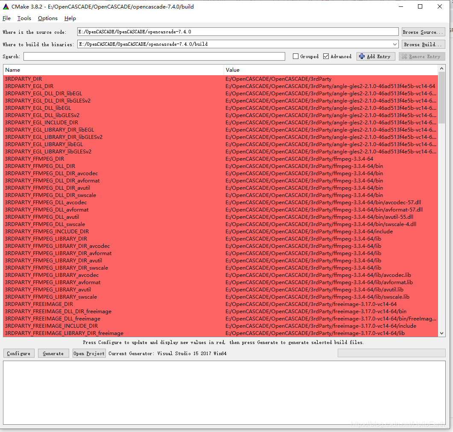The height and width of the screenshot is (432, 453).
Task: Click the Name column header
Action: click(114, 70)
